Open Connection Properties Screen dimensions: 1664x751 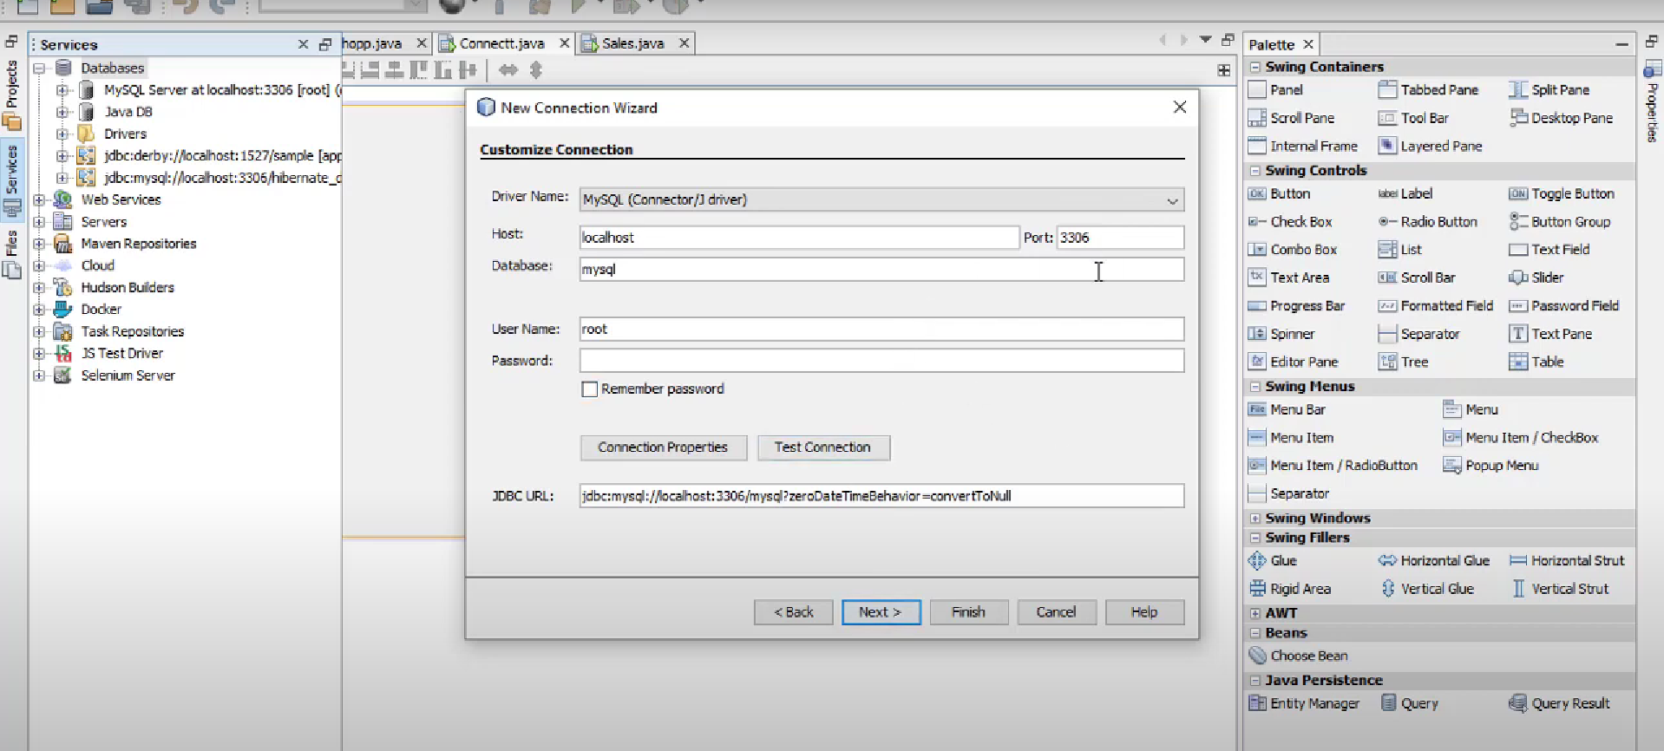pos(663,447)
